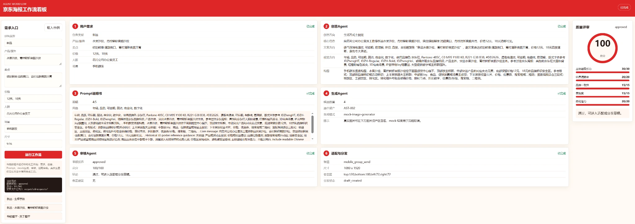This screenshot has width=635, height=224.
Task: Click the 主标题吸引力 30/30 progress bar
Action: point(602,72)
